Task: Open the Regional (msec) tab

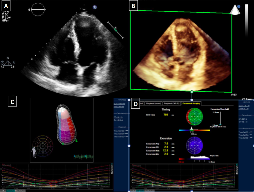Action: click(x=154, y=103)
